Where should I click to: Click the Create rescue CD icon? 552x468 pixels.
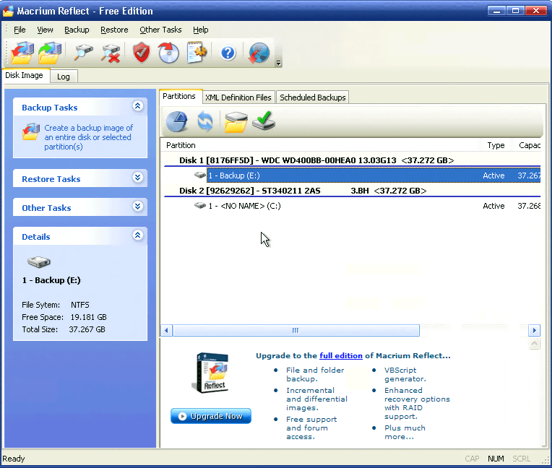click(168, 53)
